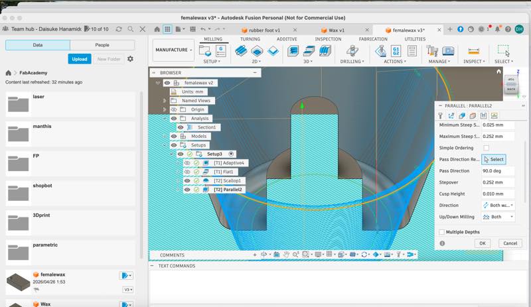
Task: Select the Measure icon under Inspect
Action: [x=473, y=51]
